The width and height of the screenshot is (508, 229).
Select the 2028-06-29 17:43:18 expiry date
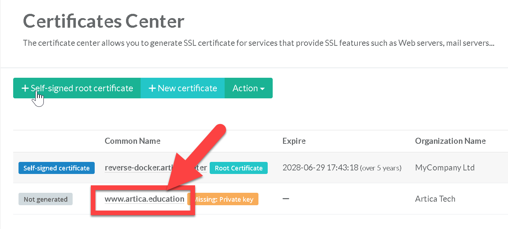pos(320,168)
